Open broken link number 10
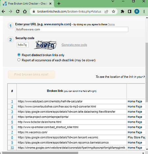Viewport: 148px width, 154px height. click(12, 148)
